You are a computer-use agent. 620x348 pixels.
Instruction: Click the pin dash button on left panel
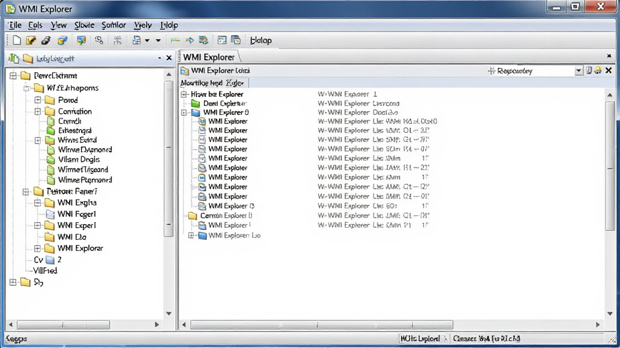point(159,58)
